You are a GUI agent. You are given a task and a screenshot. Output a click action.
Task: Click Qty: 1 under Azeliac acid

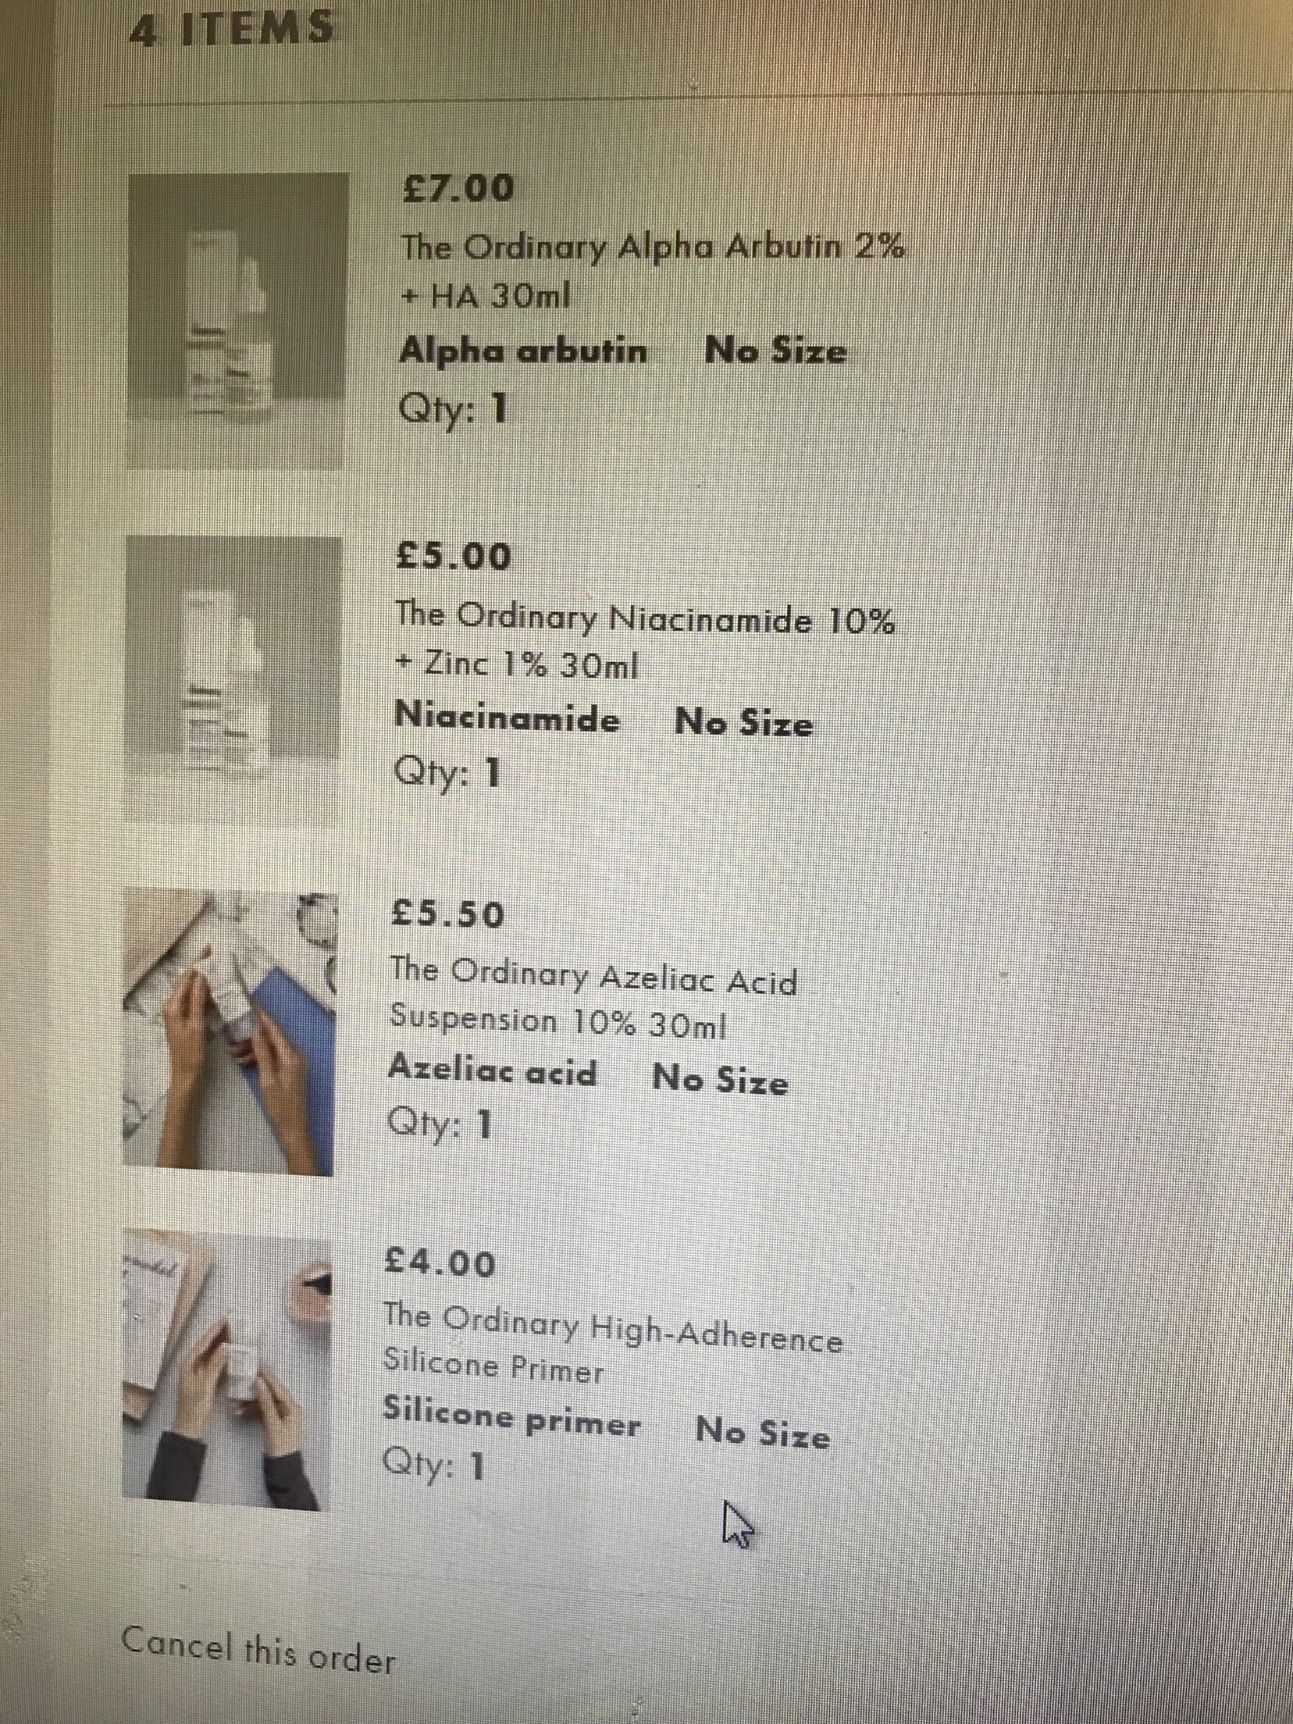pos(441,1125)
